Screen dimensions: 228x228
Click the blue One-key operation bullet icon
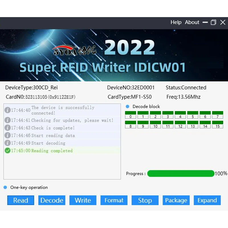click(x=5, y=188)
